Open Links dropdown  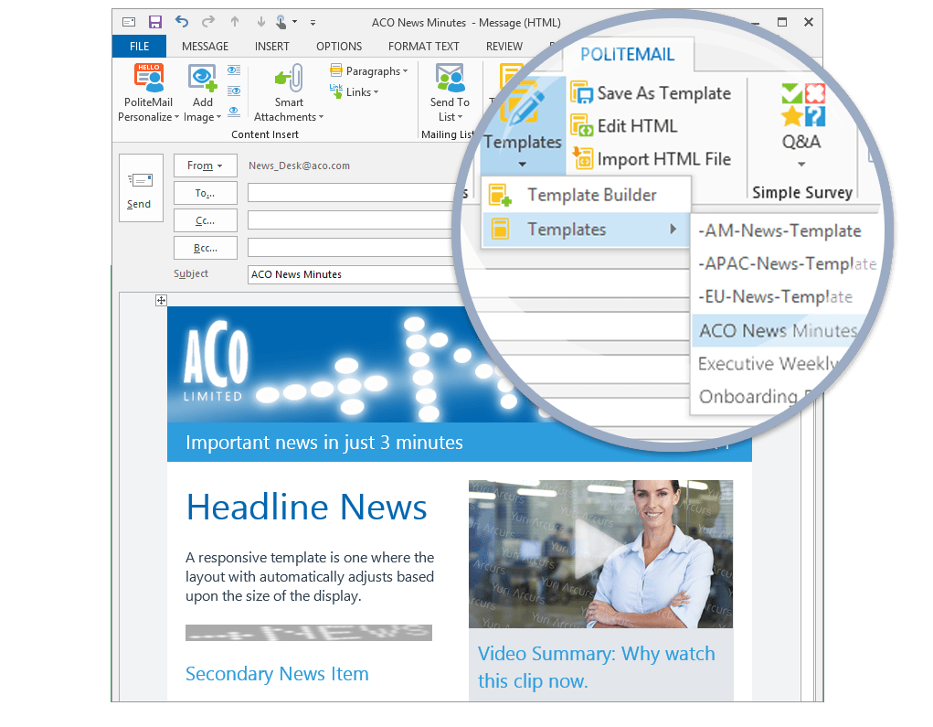pyautogui.click(x=355, y=91)
